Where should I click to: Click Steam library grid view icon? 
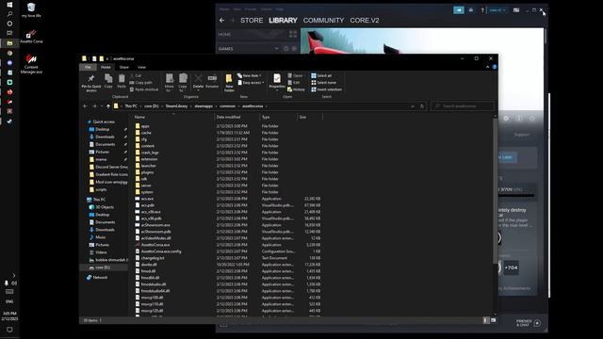293,34
